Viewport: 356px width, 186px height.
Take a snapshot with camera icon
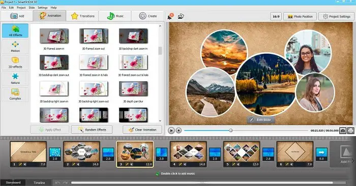(x=343, y=131)
